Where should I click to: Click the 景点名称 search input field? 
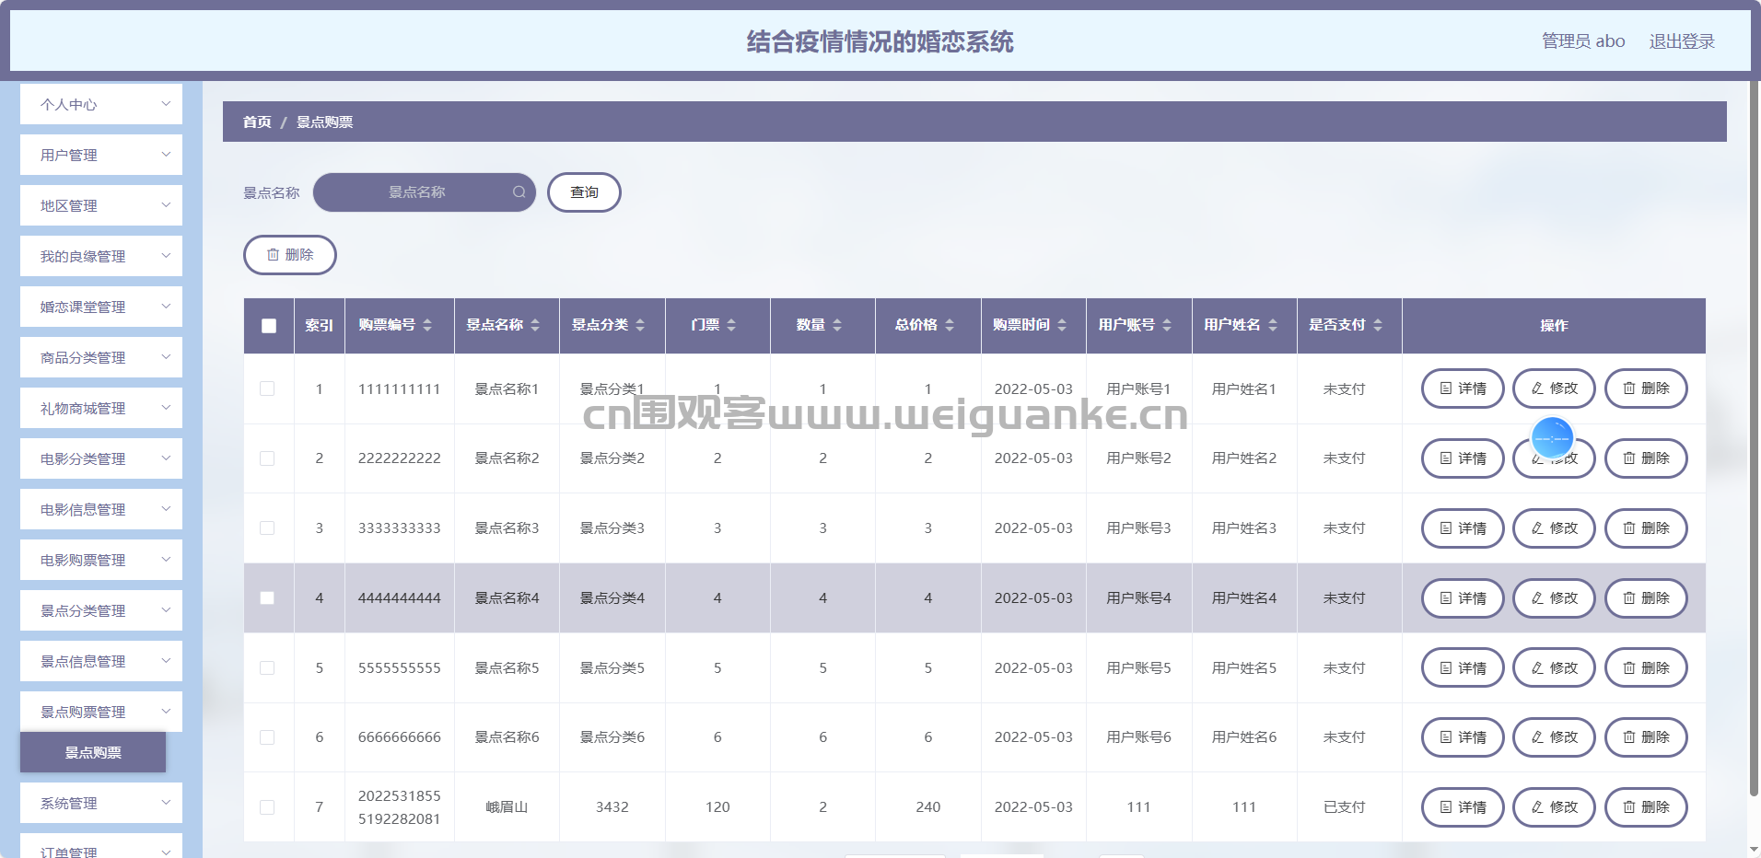417,192
